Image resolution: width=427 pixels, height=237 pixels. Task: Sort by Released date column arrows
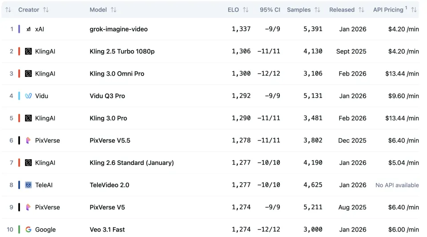tap(361, 10)
